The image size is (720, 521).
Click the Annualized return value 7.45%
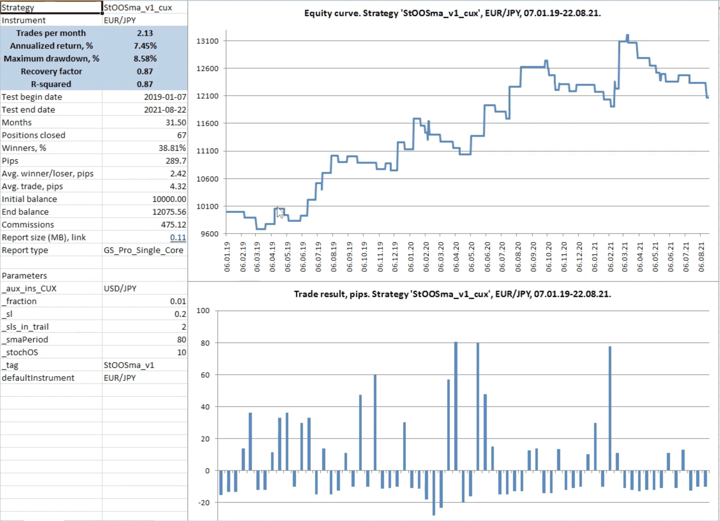coord(145,46)
